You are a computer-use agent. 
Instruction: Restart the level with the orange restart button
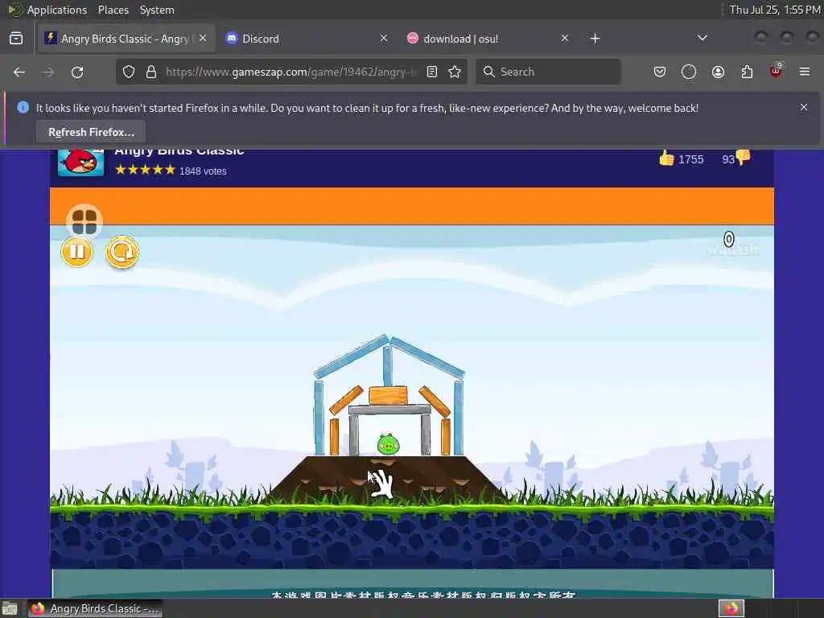point(122,252)
